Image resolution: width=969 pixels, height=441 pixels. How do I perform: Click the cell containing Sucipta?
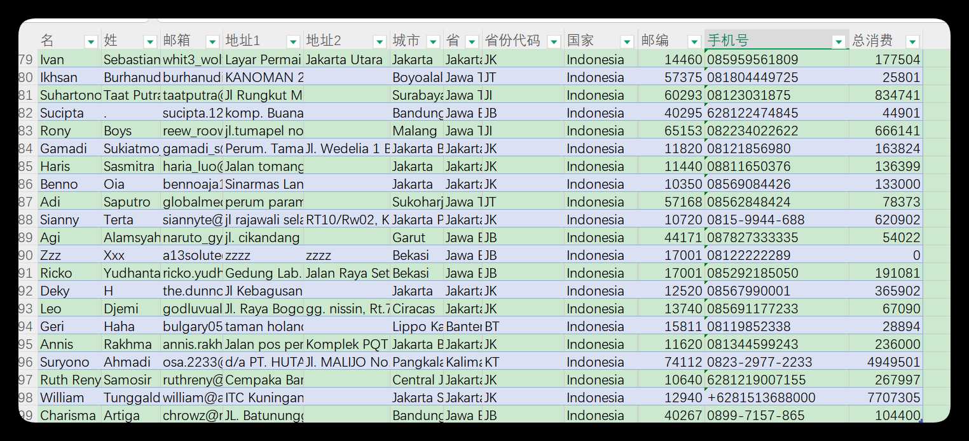coord(69,113)
